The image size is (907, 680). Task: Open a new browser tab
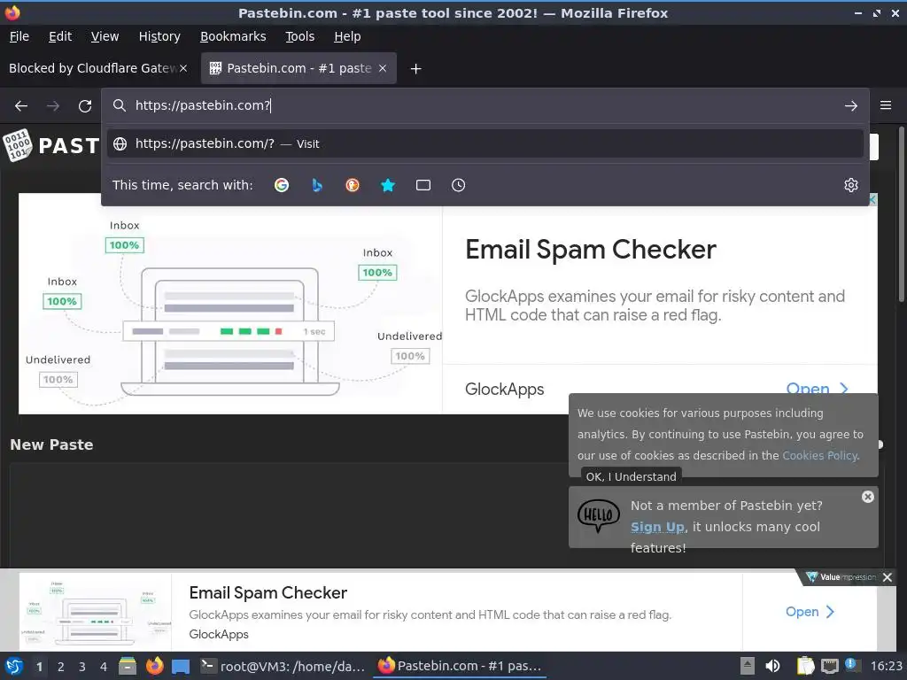click(x=415, y=69)
